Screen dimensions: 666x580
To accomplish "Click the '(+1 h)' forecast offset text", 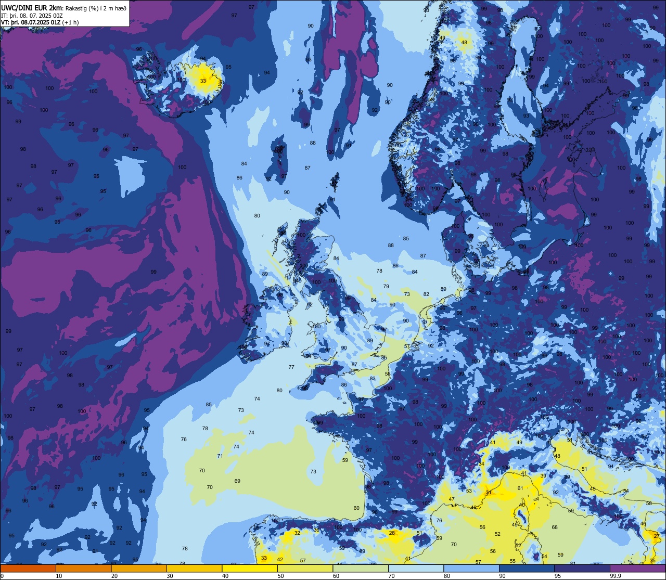I will 70,22.
